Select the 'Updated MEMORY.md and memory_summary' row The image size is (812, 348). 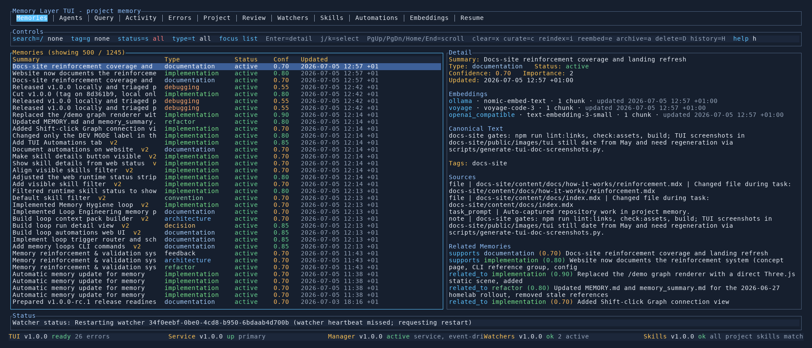point(227,122)
